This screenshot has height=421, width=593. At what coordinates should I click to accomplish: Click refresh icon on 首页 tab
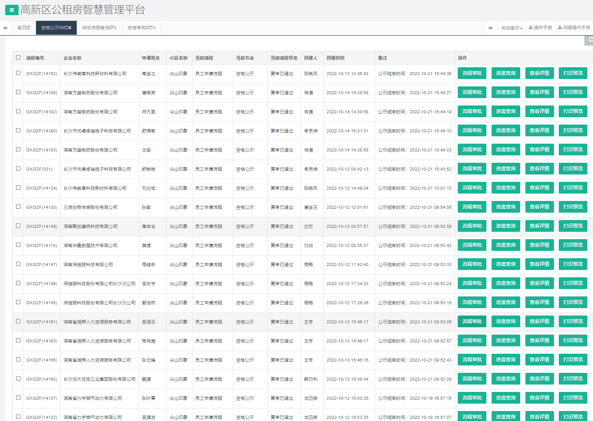pyautogui.click(x=29, y=28)
